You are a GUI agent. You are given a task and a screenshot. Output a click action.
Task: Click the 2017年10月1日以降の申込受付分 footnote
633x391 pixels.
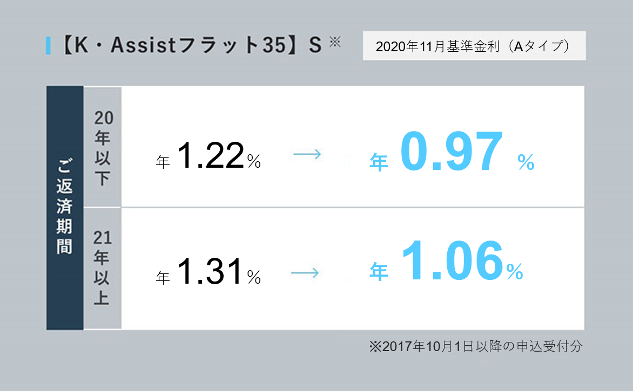click(476, 346)
